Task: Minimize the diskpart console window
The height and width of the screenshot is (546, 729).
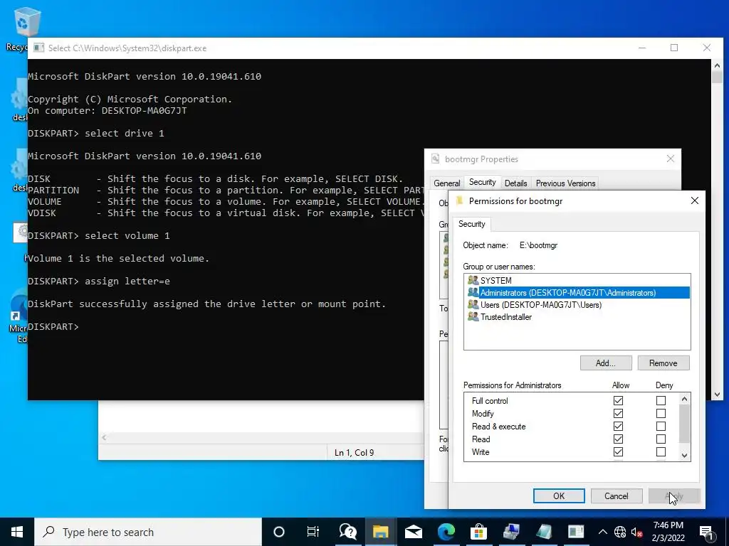Action: [x=642, y=48]
